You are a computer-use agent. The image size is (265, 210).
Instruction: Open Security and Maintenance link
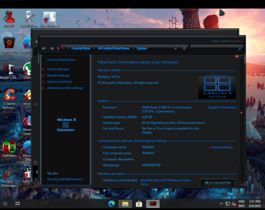pyautogui.click(x=65, y=179)
